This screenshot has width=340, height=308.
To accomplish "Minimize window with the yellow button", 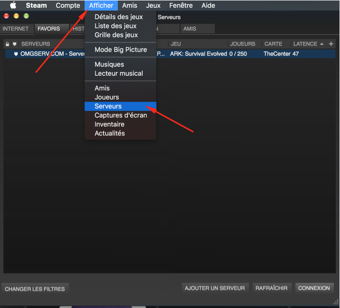I will [x=16, y=16].
